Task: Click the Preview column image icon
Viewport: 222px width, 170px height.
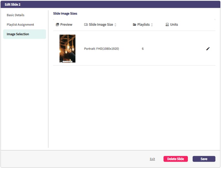Action: (x=58, y=25)
